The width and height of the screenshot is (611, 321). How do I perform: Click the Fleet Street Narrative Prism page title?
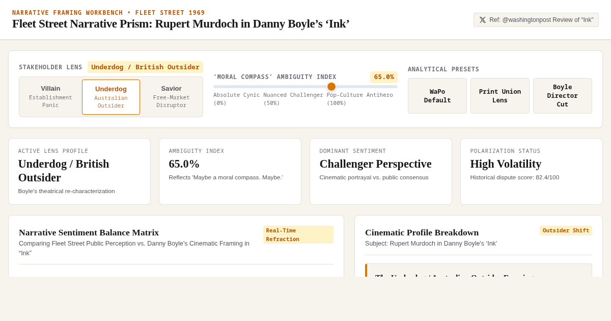(181, 24)
